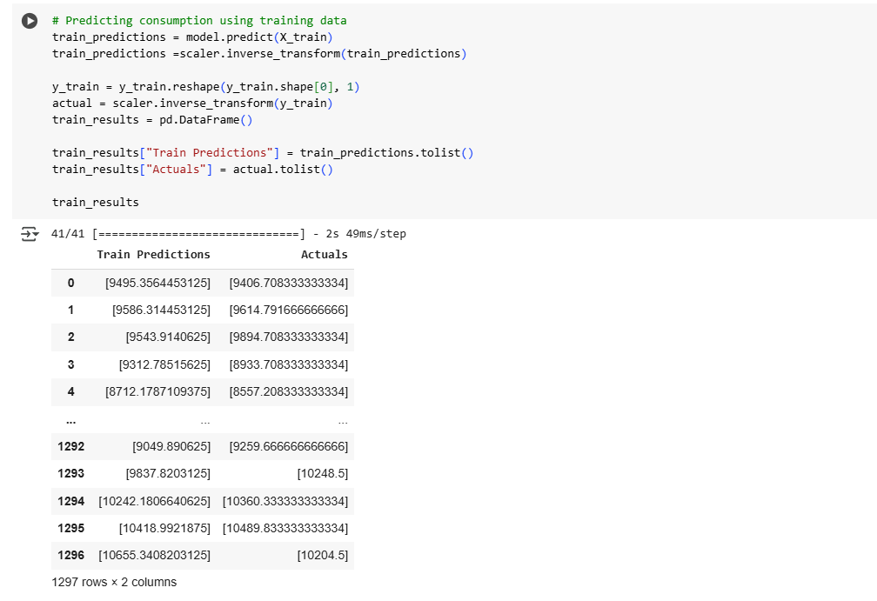Viewport: 877px width, 601px height.
Task: Click the "1297 rows × 2 columns" summary text
Action: [114, 582]
